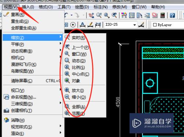Image resolution: width=184 pixels, height=137 pixels.
Task: Expand the 动态观察(B) submenu
Action: click(33, 51)
